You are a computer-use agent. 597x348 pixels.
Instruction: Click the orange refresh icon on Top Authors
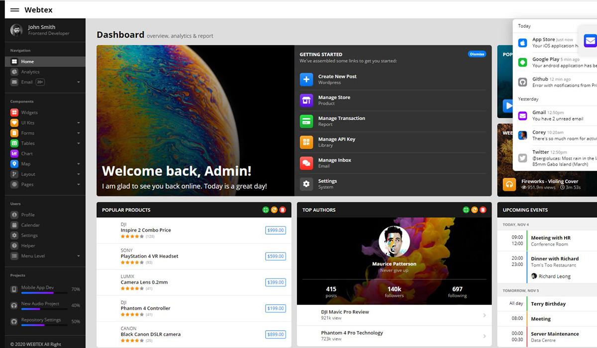tap(475, 210)
